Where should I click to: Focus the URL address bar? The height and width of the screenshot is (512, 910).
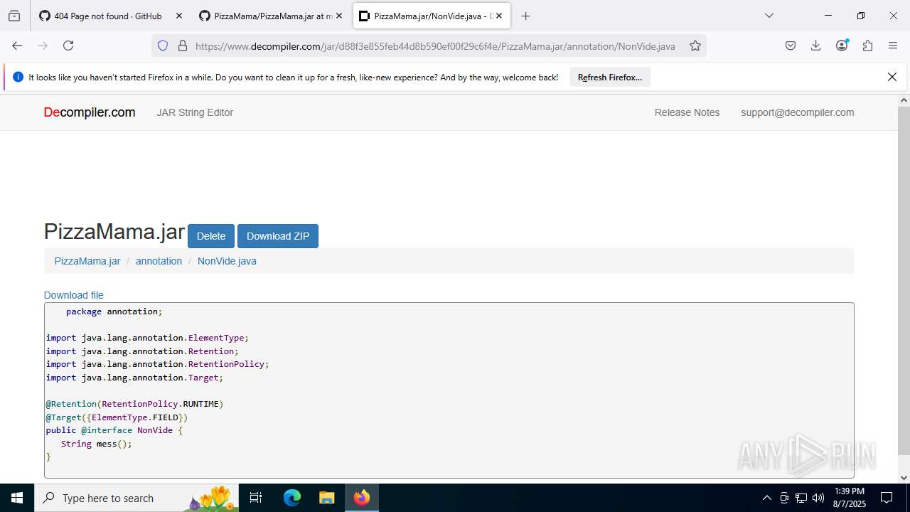tap(434, 46)
